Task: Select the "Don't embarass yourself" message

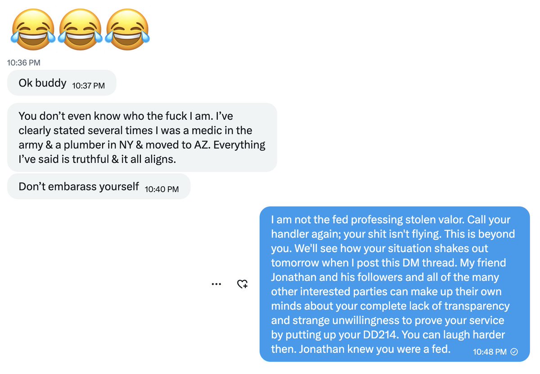Action: click(x=79, y=186)
